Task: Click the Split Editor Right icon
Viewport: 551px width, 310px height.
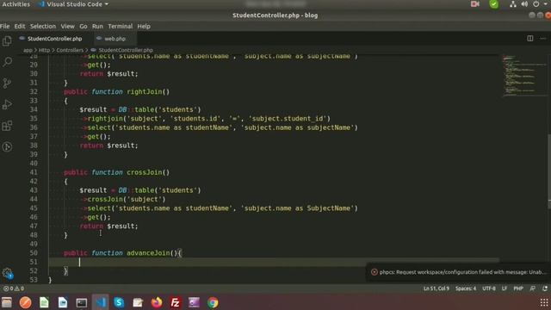Action: (530, 38)
